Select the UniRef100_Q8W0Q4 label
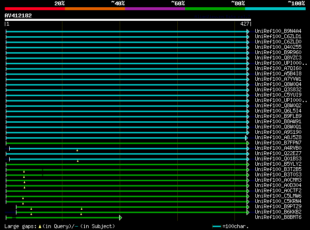This screenshot has width=310, height=230. 278,85
